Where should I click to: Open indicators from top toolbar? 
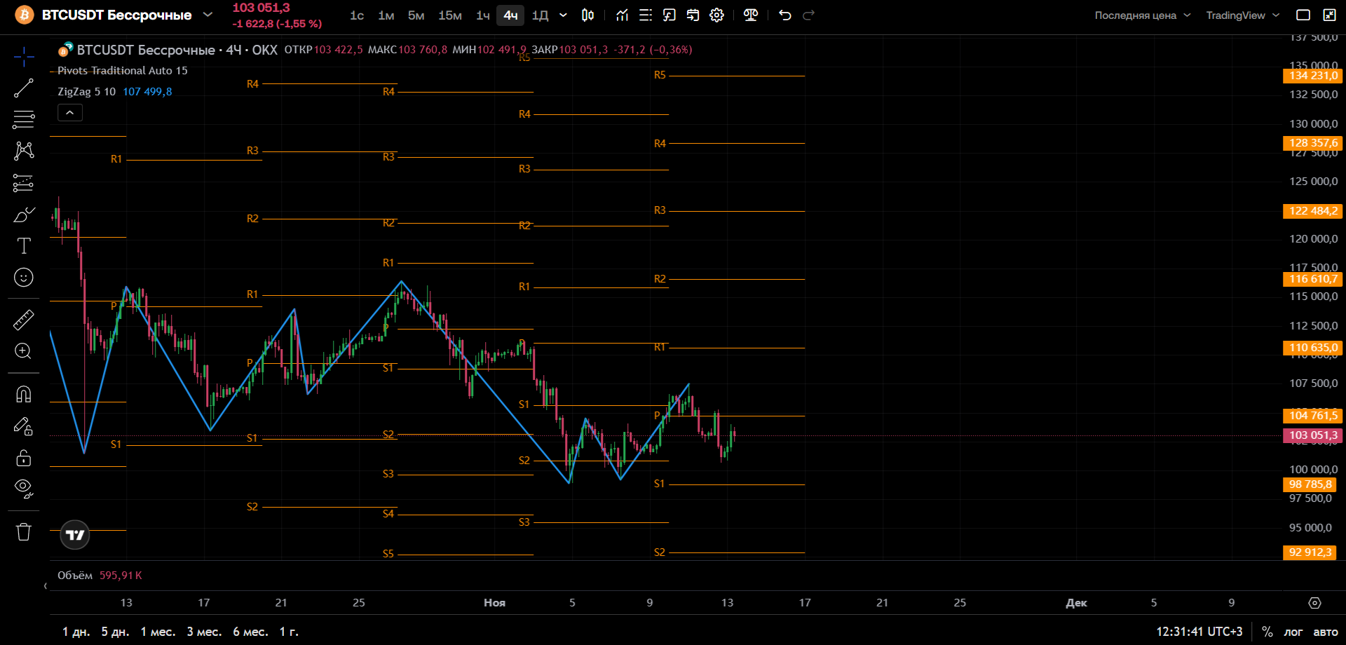tap(622, 15)
